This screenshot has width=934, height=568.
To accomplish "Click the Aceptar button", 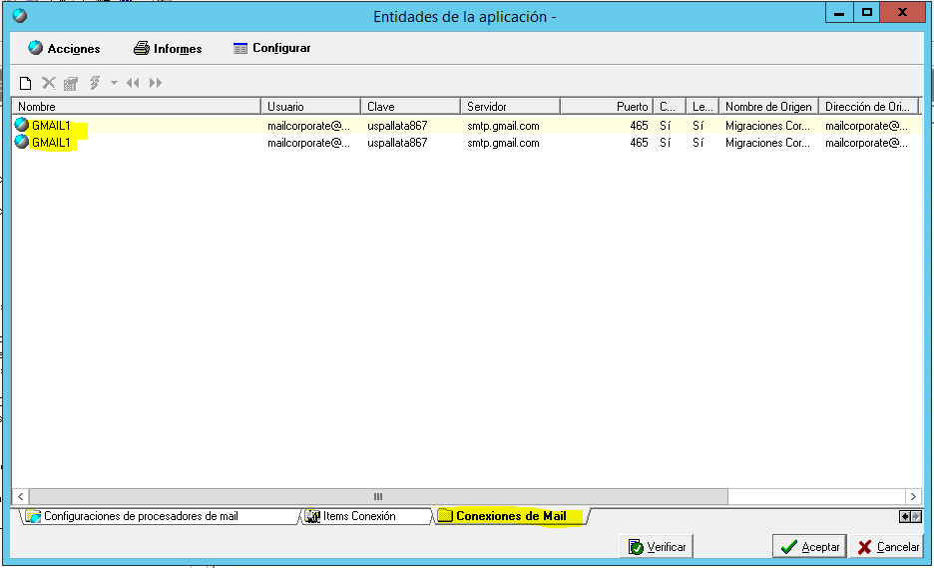I will pos(809,547).
